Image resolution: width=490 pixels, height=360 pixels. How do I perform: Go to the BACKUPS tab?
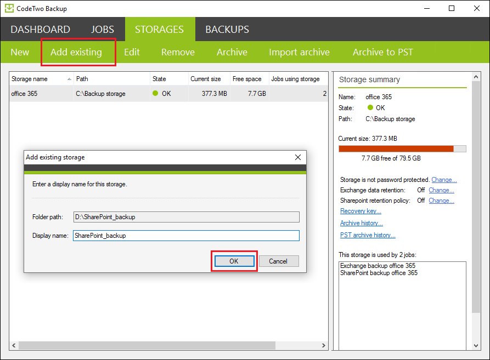coord(227,30)
